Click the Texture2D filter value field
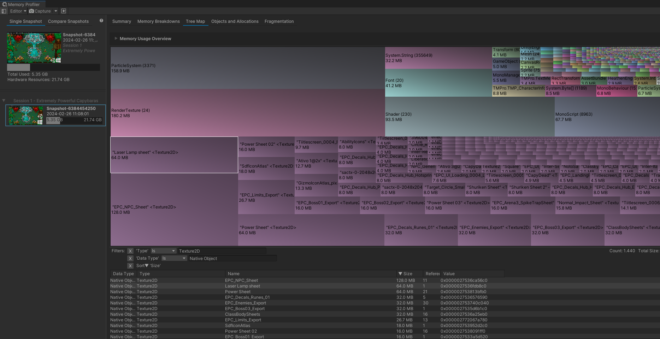Viewport: 660px width, 339px height. coord(222,251)
